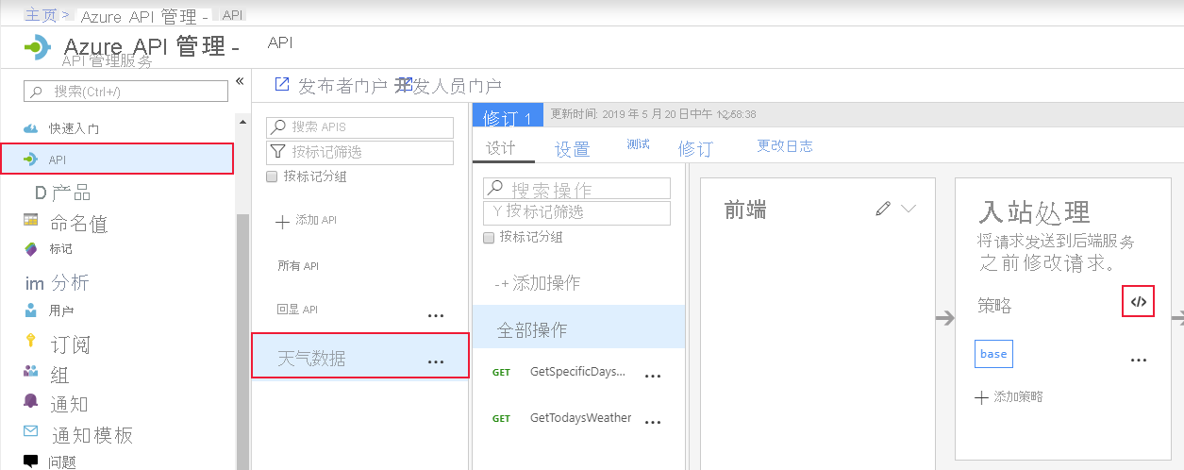Focus the 搜索 APIS input field
Screen dimensions: 1184x470
pos(359,126)
